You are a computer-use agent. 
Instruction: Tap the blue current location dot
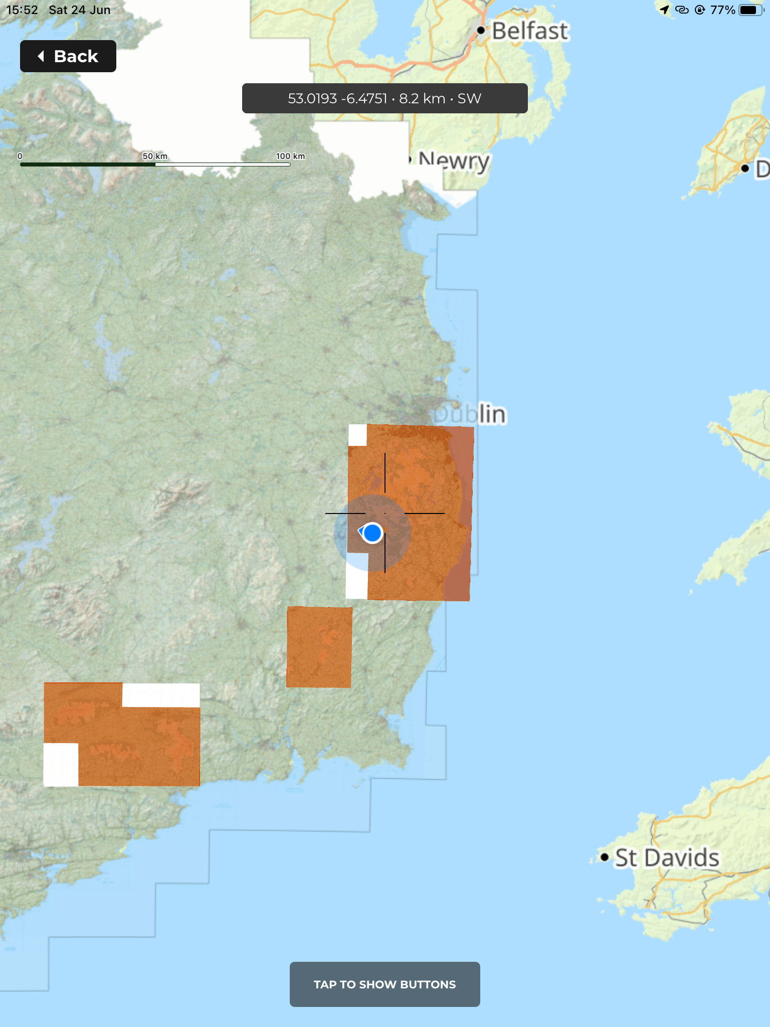[x=372, y=533]
